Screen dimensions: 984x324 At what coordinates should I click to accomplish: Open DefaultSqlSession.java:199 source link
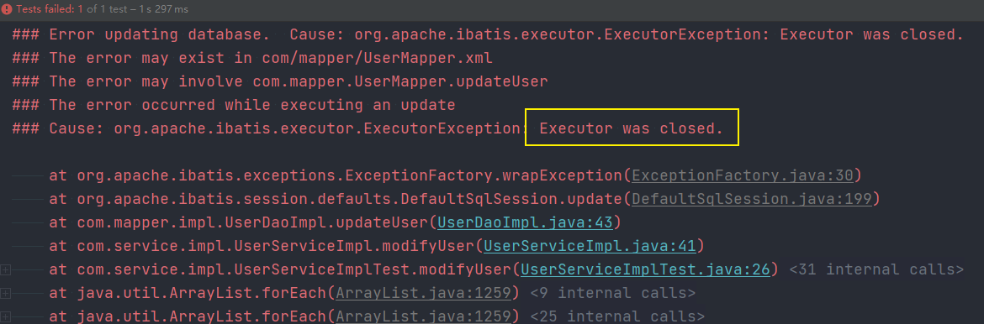pos(752,199)
